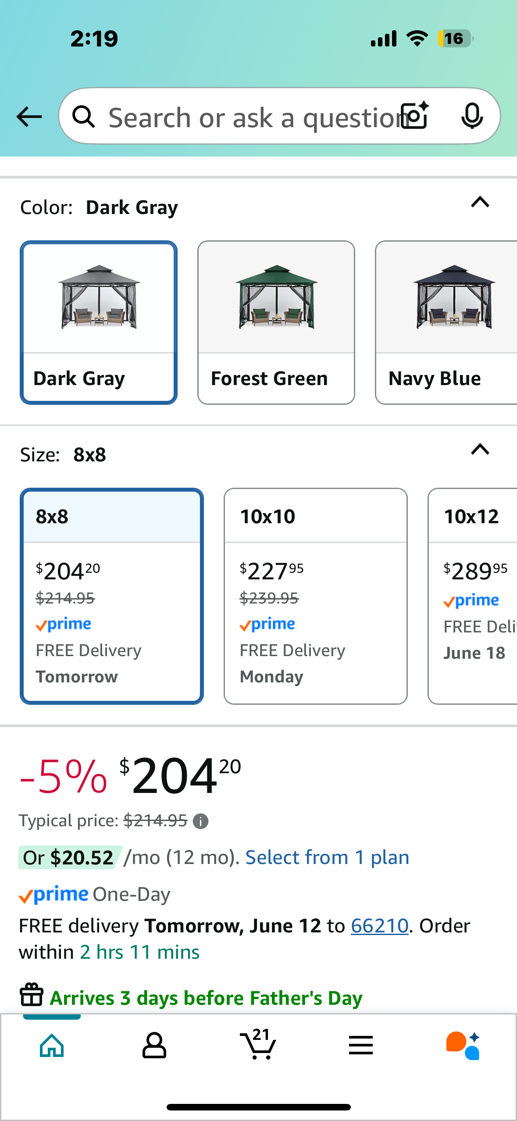Open camera lens search icon
The width and height of the screenshot is (517, 1121).
point(415,116)
